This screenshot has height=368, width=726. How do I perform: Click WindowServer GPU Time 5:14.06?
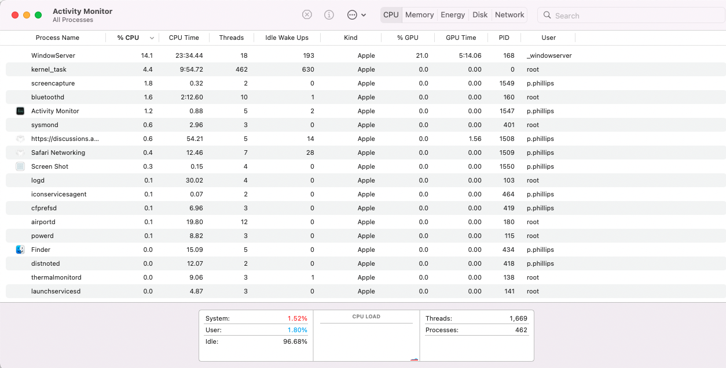click(470, 55)
